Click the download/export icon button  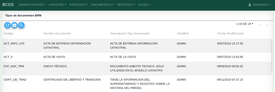[14, 25]
